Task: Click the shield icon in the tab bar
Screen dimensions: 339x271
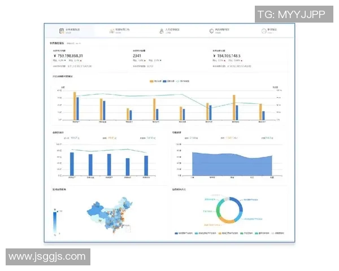Action: (212, 32)
